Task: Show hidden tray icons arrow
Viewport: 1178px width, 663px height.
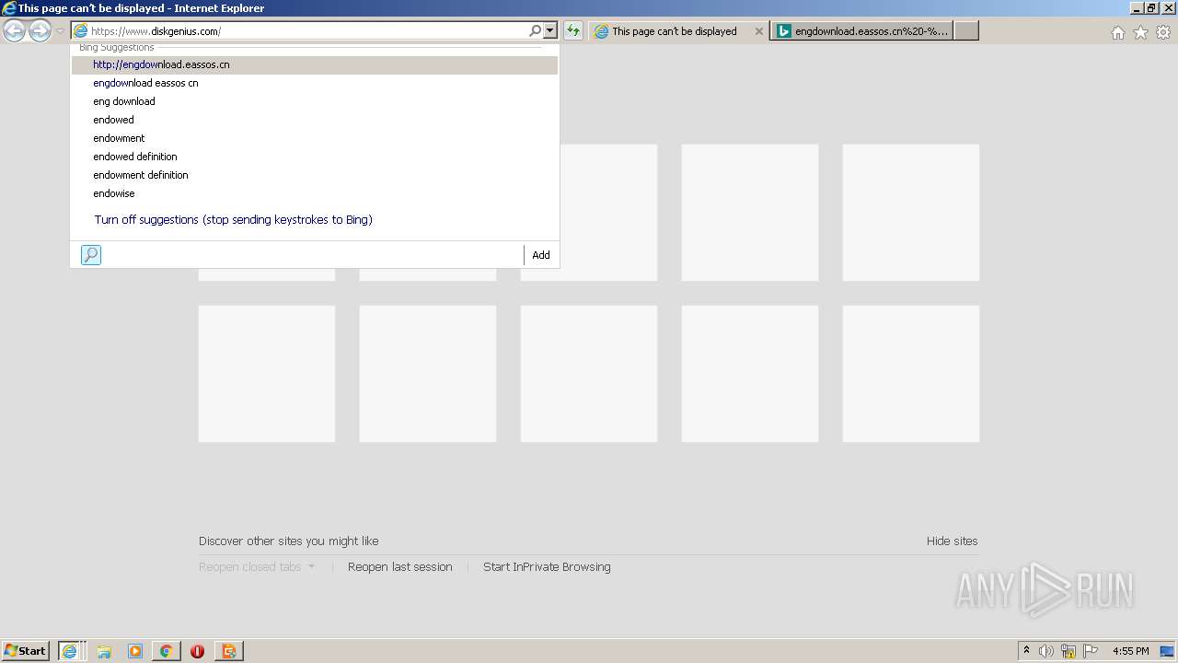Action: pyautogui.click(x=1027, y=651)
